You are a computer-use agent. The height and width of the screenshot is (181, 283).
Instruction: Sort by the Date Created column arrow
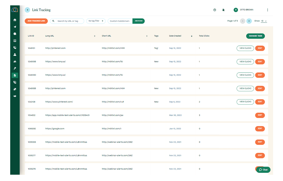click(192, 36)
